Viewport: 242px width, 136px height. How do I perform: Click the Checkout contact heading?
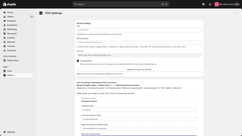[89, 101]
